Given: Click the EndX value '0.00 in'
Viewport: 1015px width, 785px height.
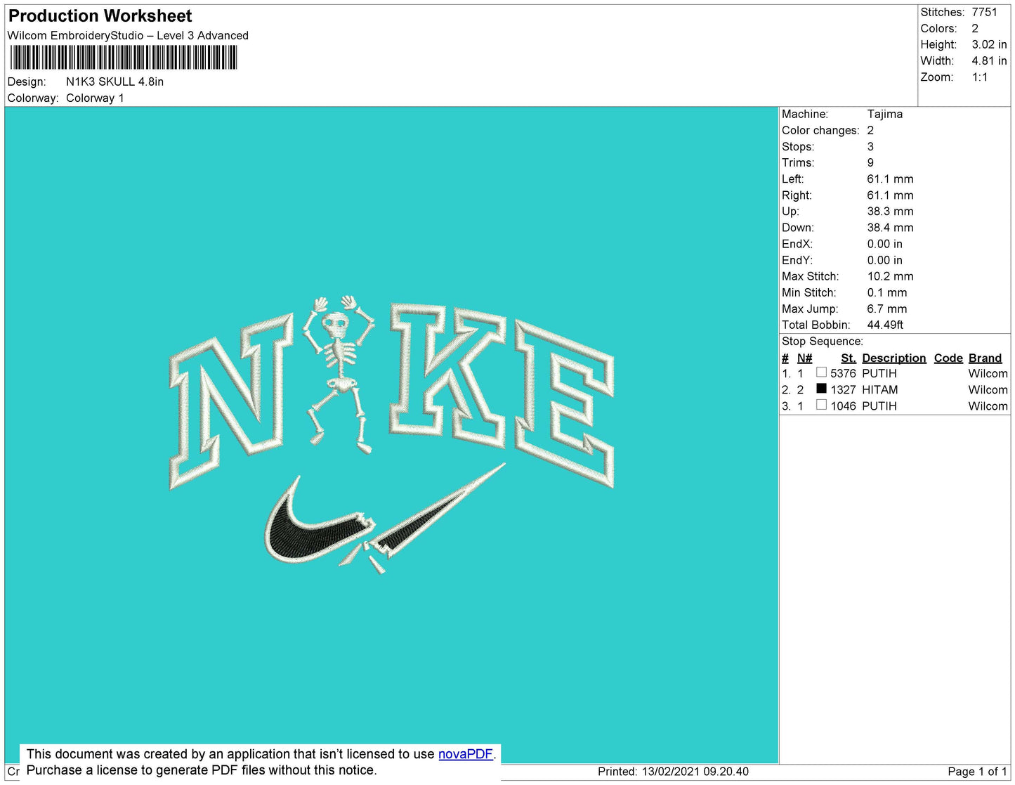Looking at the screenshot, I should coord(885,244).
